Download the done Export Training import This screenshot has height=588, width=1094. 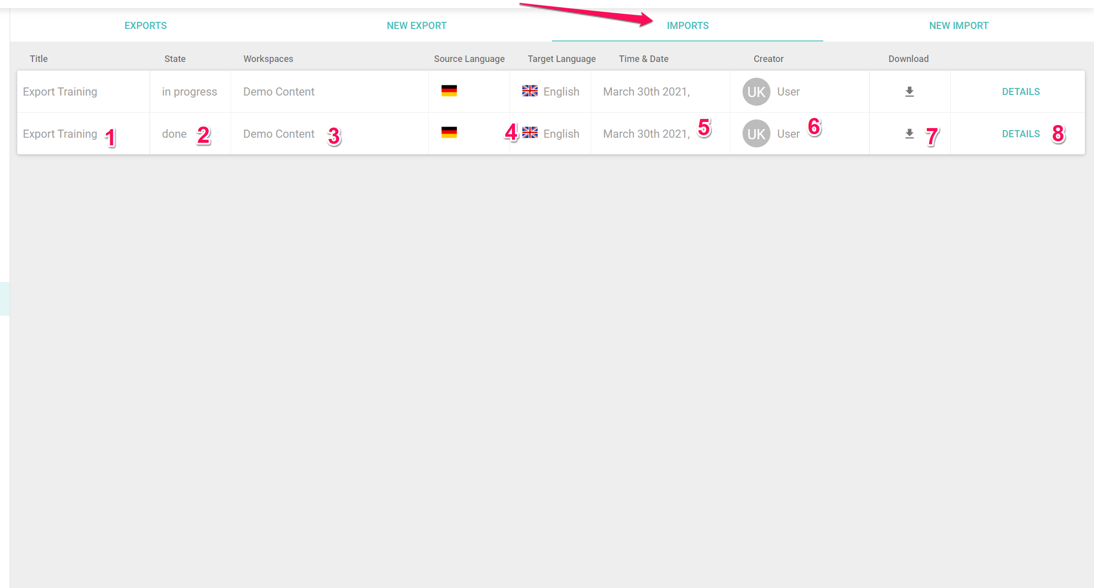point(909,134)
